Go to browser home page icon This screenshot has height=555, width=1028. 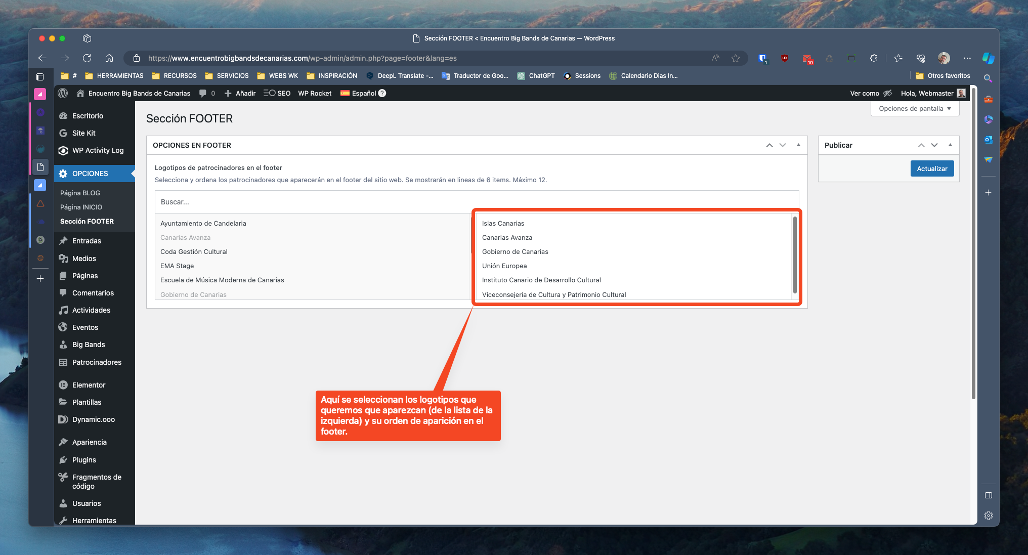[x=109, y=58]
